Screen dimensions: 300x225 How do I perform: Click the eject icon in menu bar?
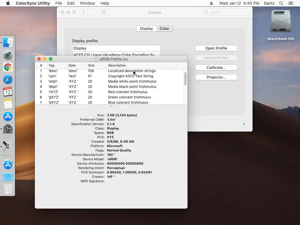click(x=211, y=3)
